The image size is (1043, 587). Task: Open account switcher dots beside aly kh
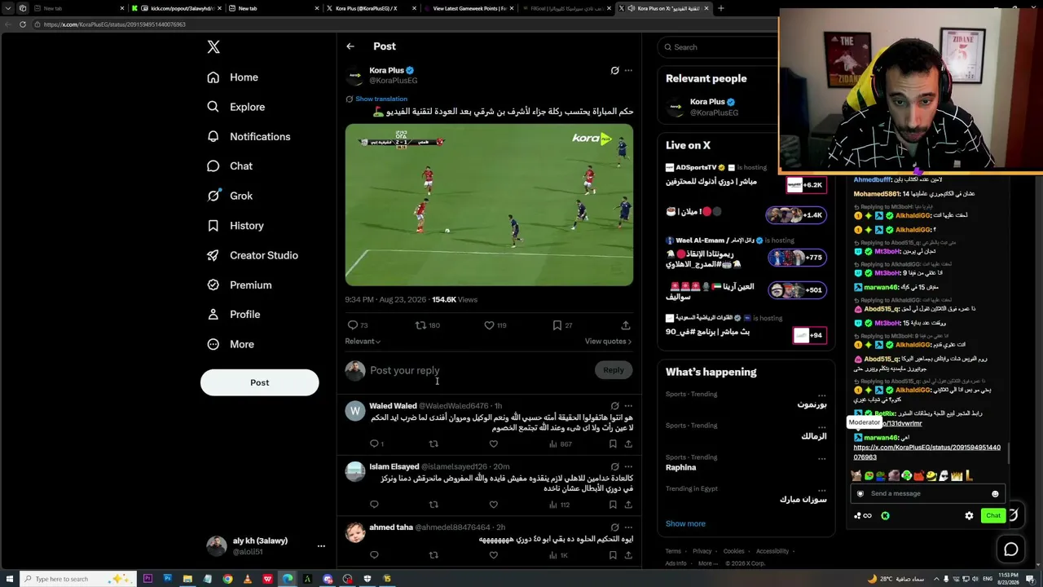tap(321, 546)
